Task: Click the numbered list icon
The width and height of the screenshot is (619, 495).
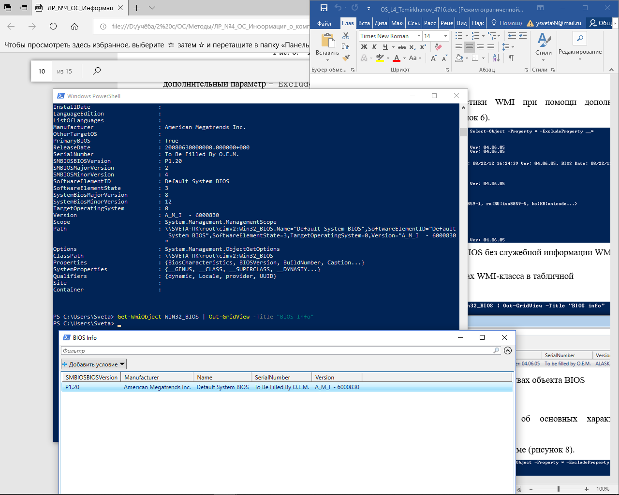Action: [x=475, y=36]
